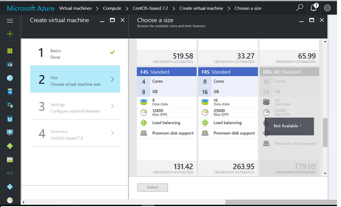Open the Virtual networks sidebar icon
Image resolution: width=341 pixels, height=207 pixels.
[x=10, y=173]
